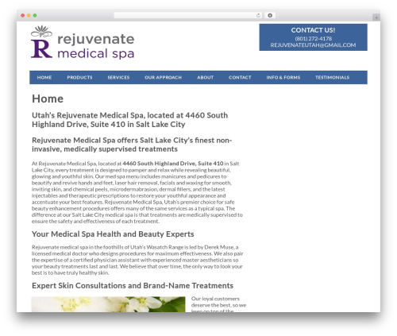The image size is (397, 336).
Task: Click the flower image thumbnail
Action: 108,304
